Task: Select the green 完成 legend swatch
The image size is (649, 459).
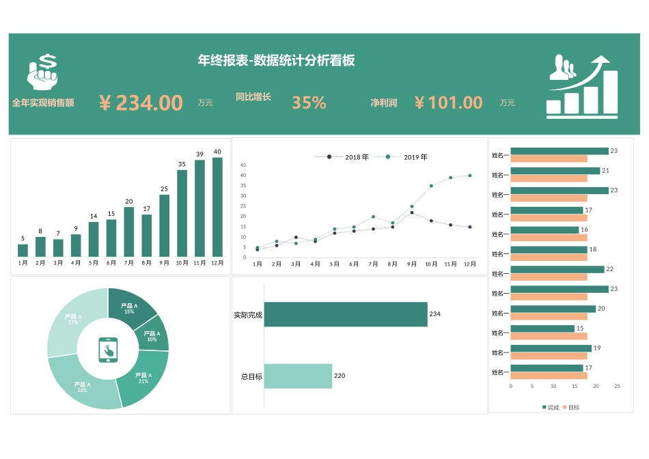Action: pyautogui.click(x=544, y=407)
